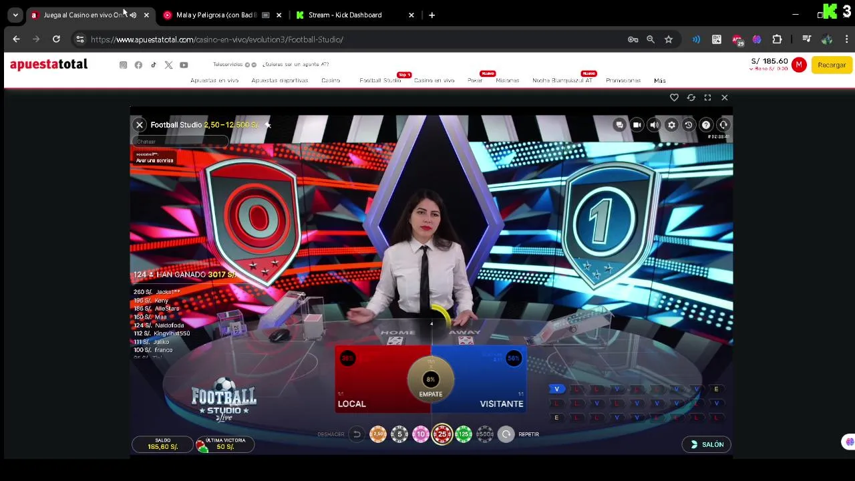
Task: Toggle game fullscreen icon
Action: coord(707,98)
